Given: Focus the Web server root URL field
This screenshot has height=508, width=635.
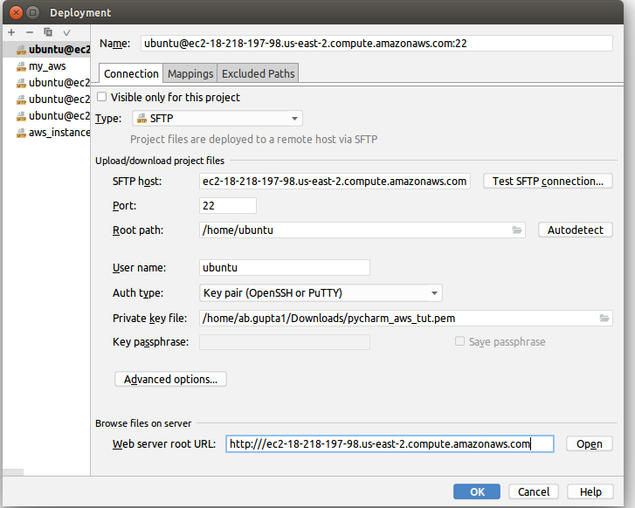Looking at the screenshot, I should [390, 444].
